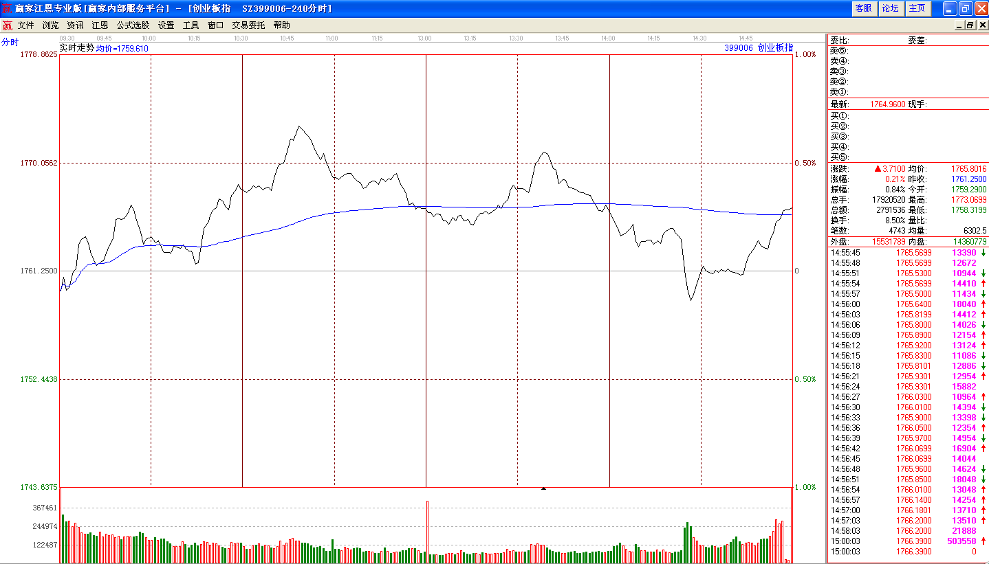Select the 14:56:24 trade tick row
This screenshot has width=989, height=564.
[908, 387]
